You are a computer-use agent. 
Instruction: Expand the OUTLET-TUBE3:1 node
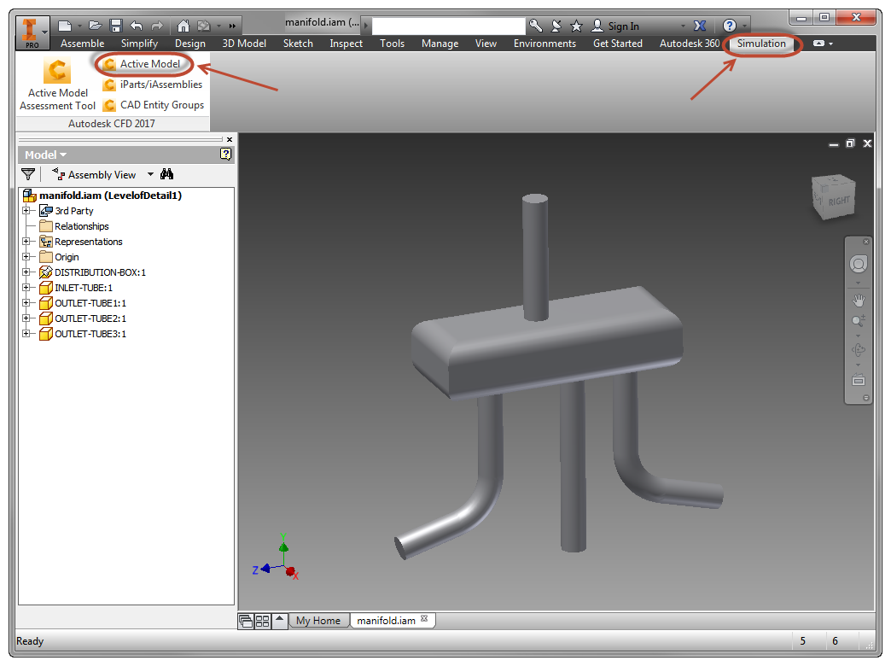26,333
